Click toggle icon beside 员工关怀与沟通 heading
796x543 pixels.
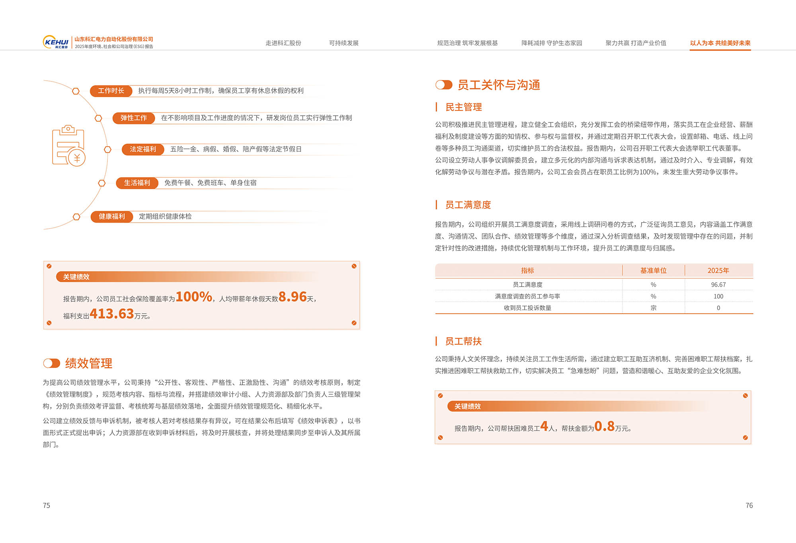(444, 85)
